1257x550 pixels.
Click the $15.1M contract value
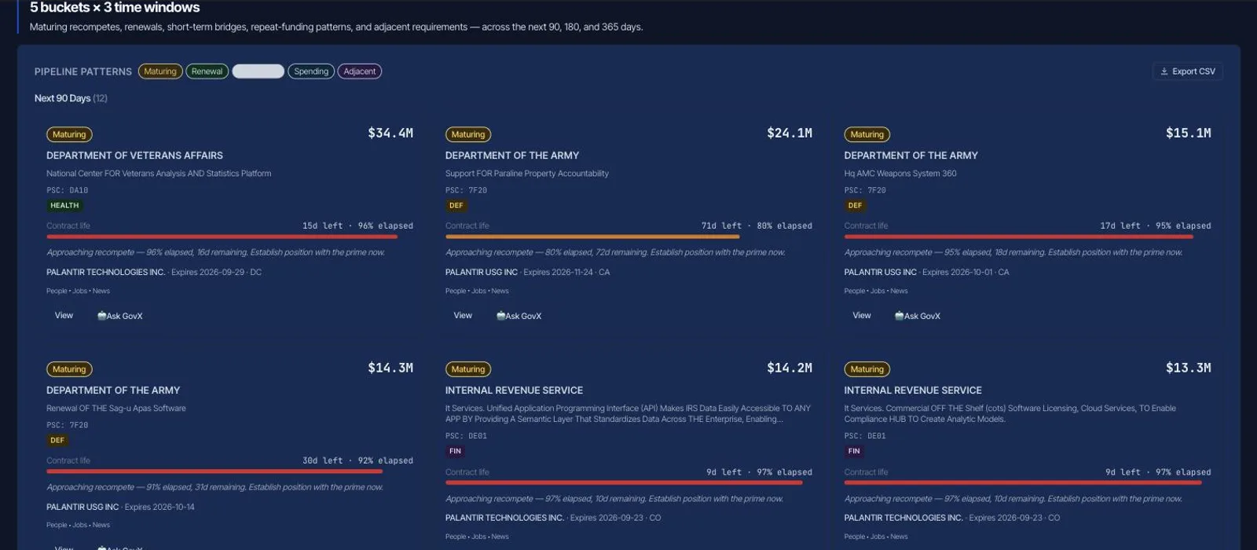pos(1189,133)
